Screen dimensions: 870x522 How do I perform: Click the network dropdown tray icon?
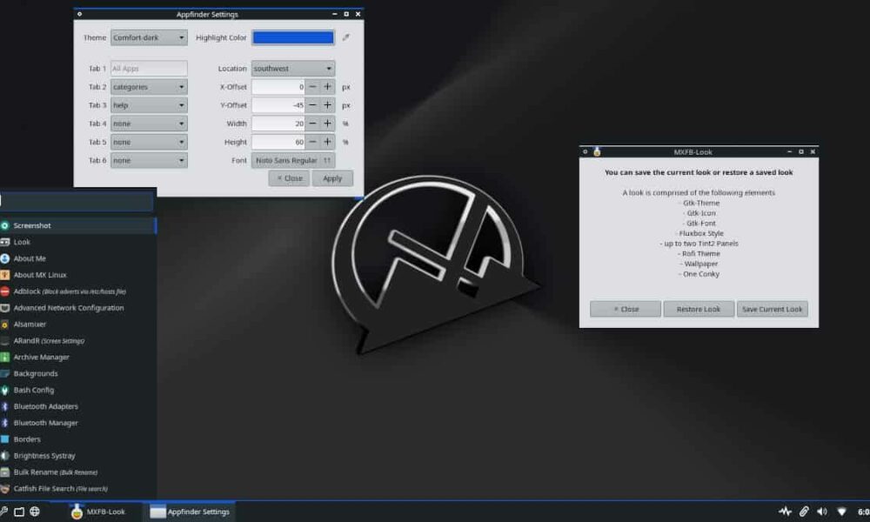[841, 512]
